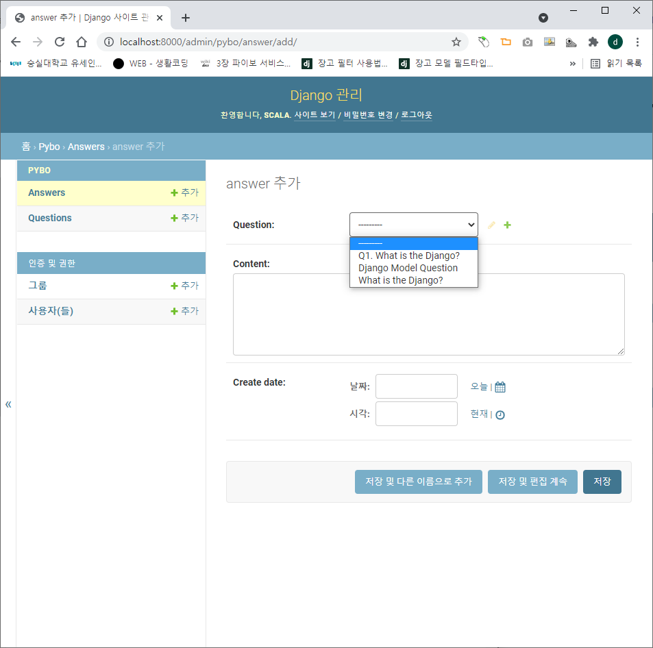Click 추가 next to Questions

point(185,218)
